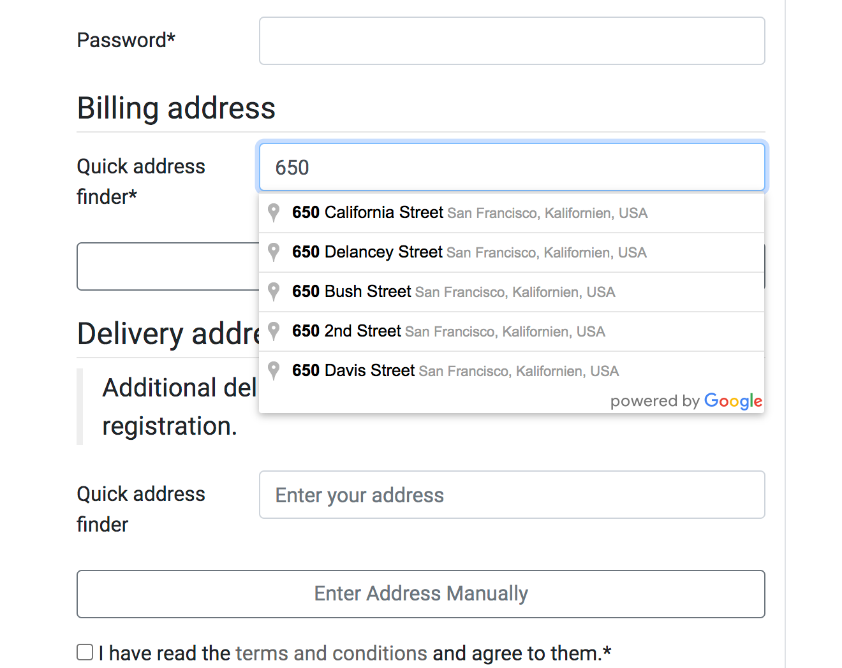Click the pin icon beside 650 Delancey Street

(x=274, y=252)
